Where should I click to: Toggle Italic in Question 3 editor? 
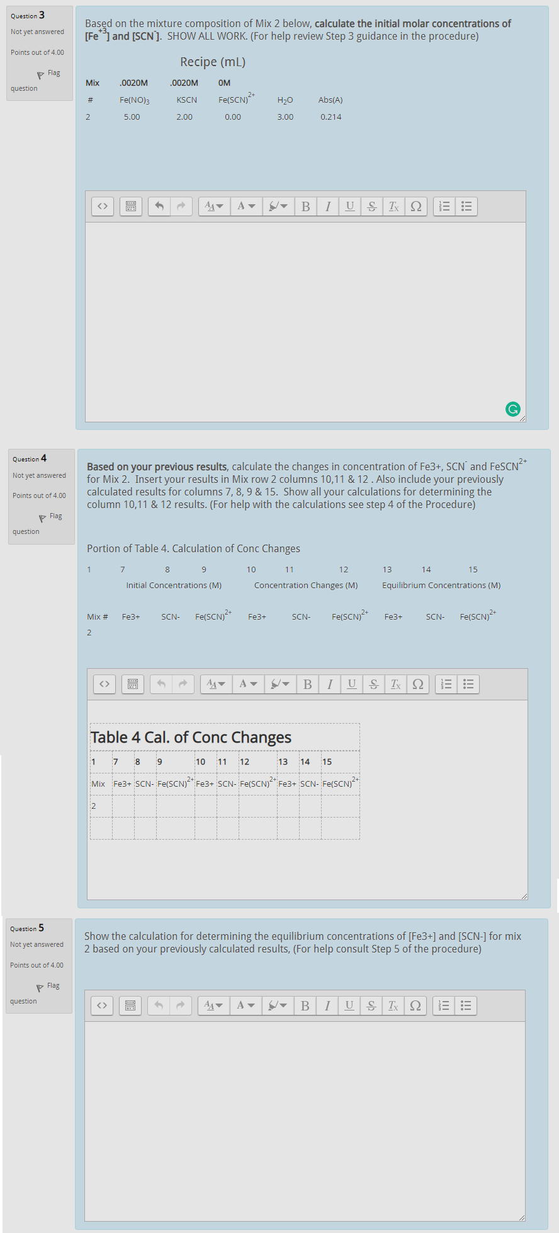tap(328, 206)
